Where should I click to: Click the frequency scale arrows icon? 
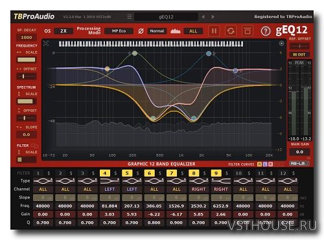(19, 52)
